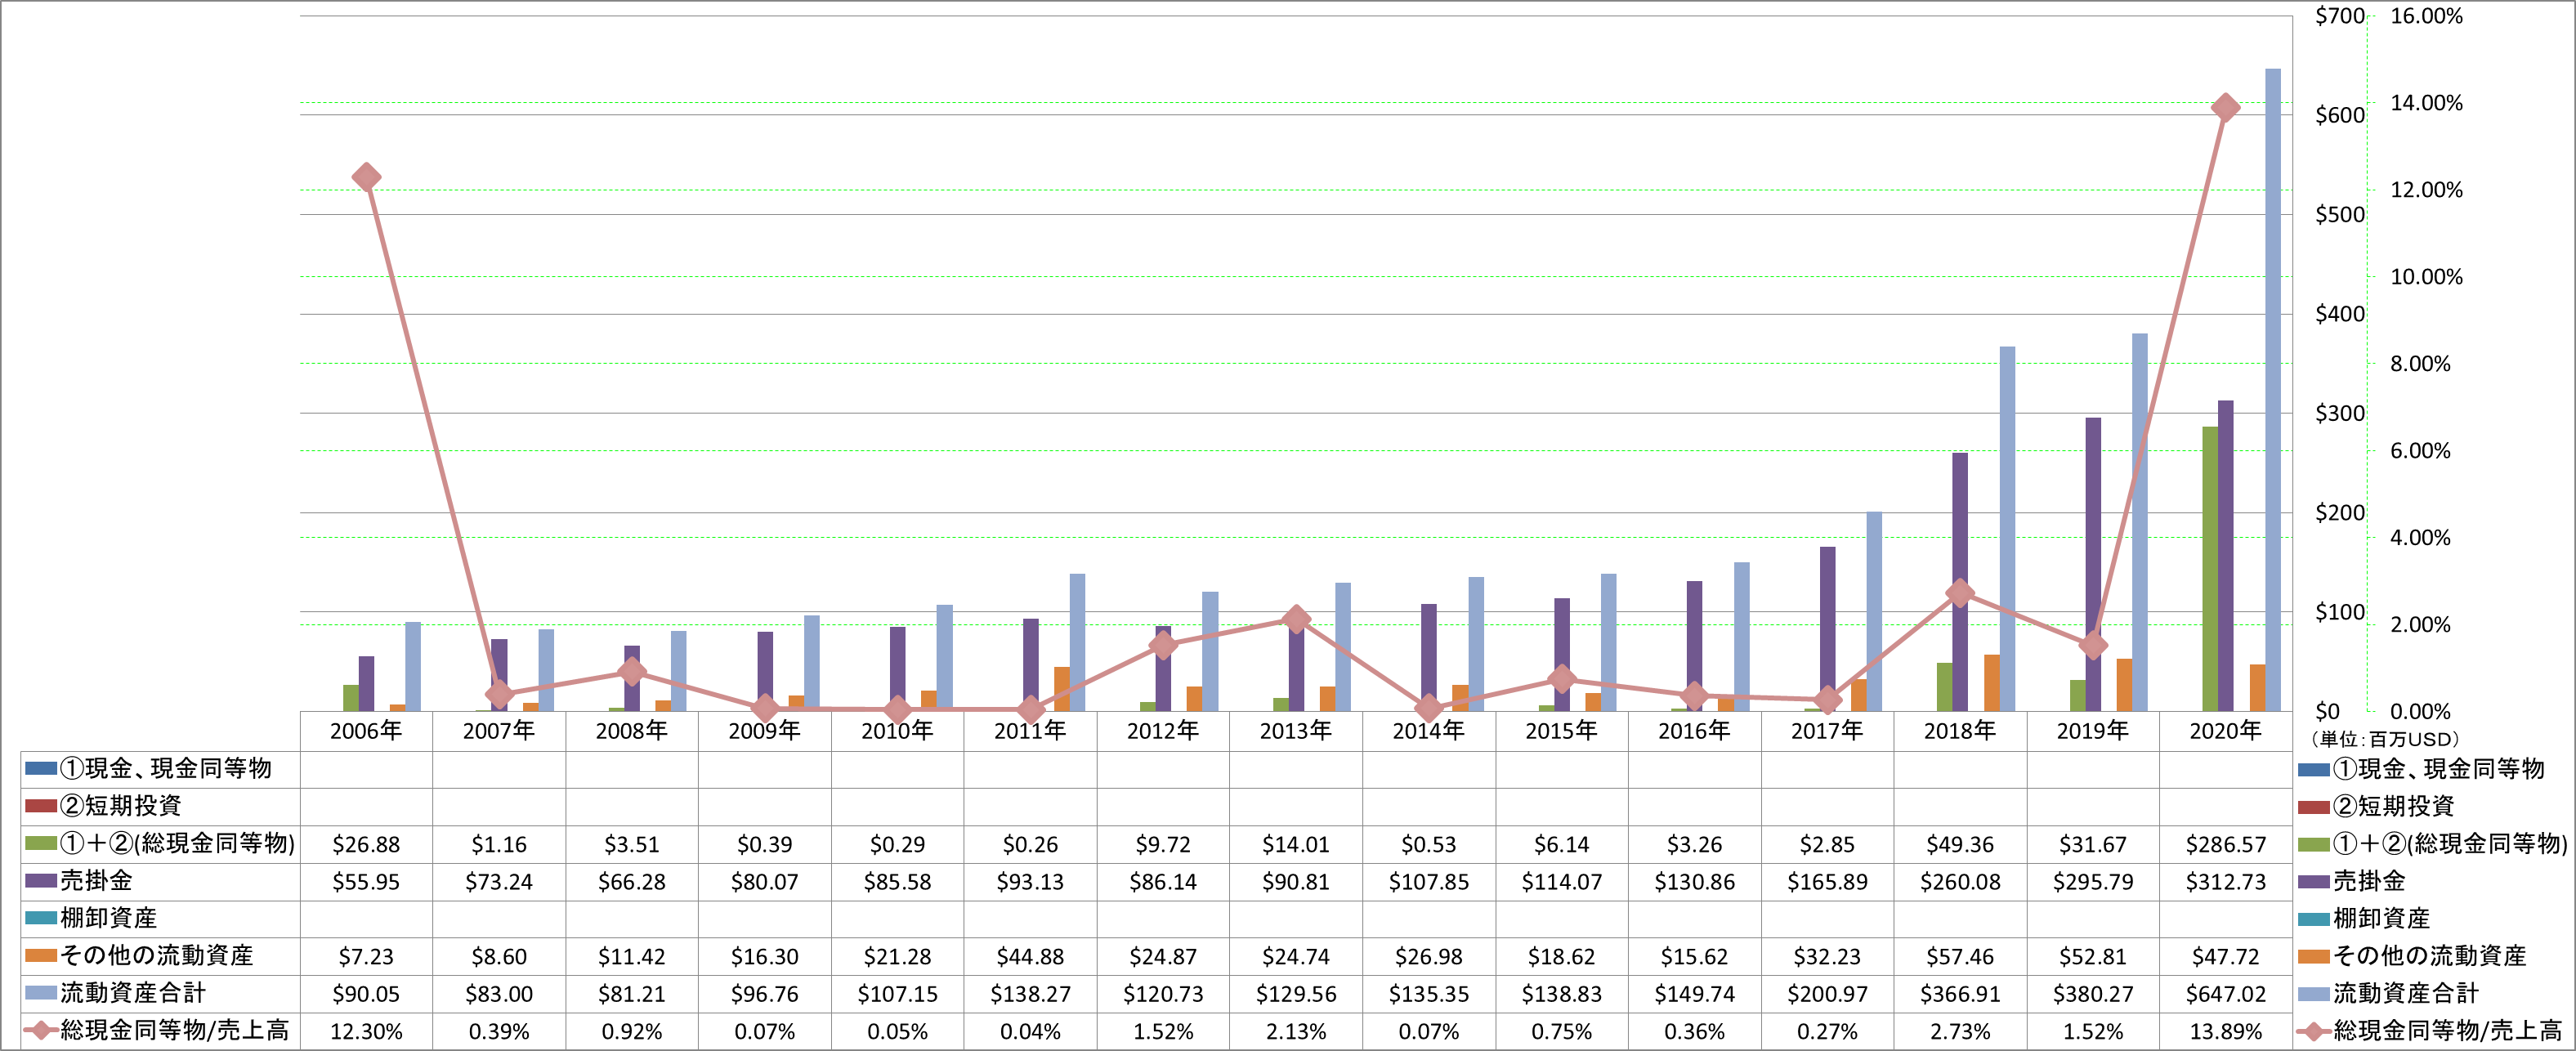Click the $647.02 total current assets cell
Image resolution: width=2576 pixels, height=1051 pixels.
pyautogui.click(x=2225, y=994)
